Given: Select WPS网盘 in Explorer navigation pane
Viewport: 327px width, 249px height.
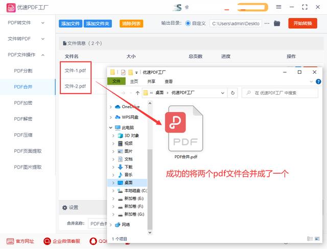Looking at the screenshot, I should click(x=127, y=117).
